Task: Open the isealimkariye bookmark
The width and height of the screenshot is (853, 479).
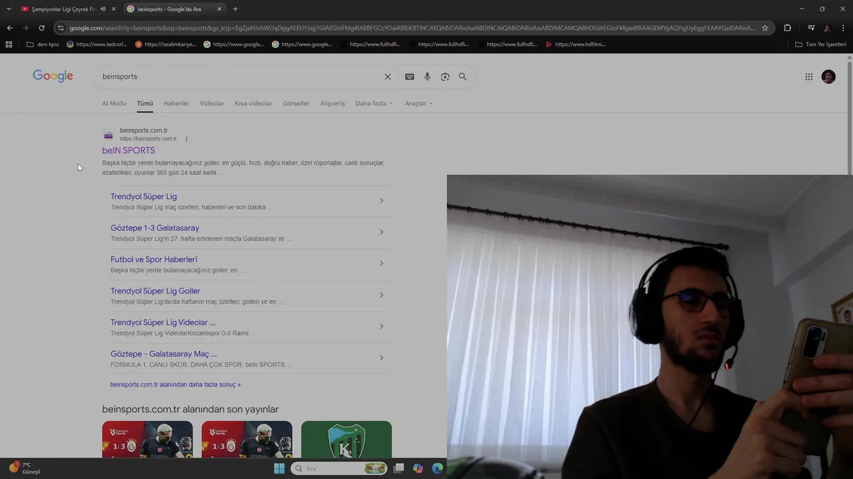Action: point(165,45)
